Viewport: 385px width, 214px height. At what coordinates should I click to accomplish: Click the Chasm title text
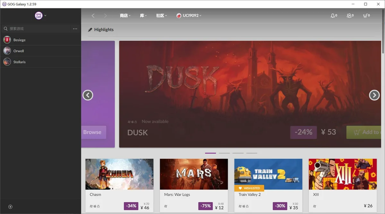[95, 194]
